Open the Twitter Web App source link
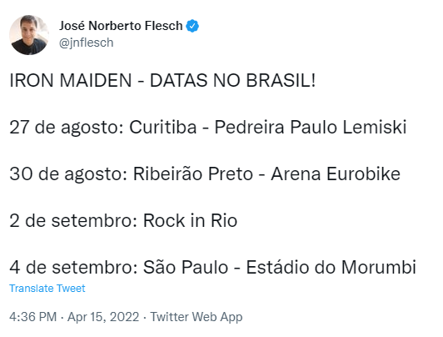 (197, 317)
